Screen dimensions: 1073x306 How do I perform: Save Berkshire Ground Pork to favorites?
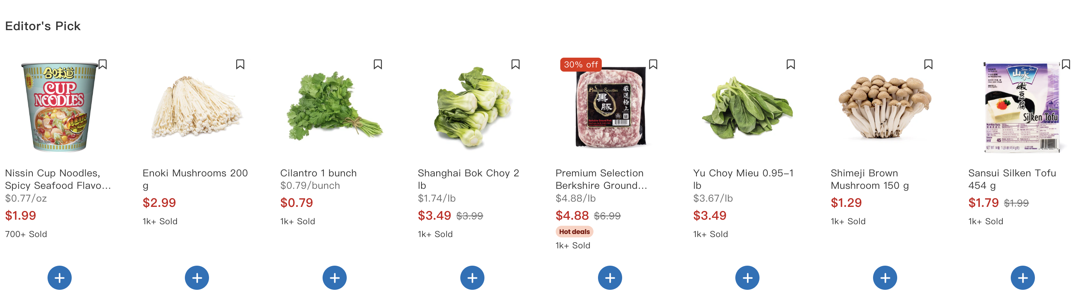(653, 64)
